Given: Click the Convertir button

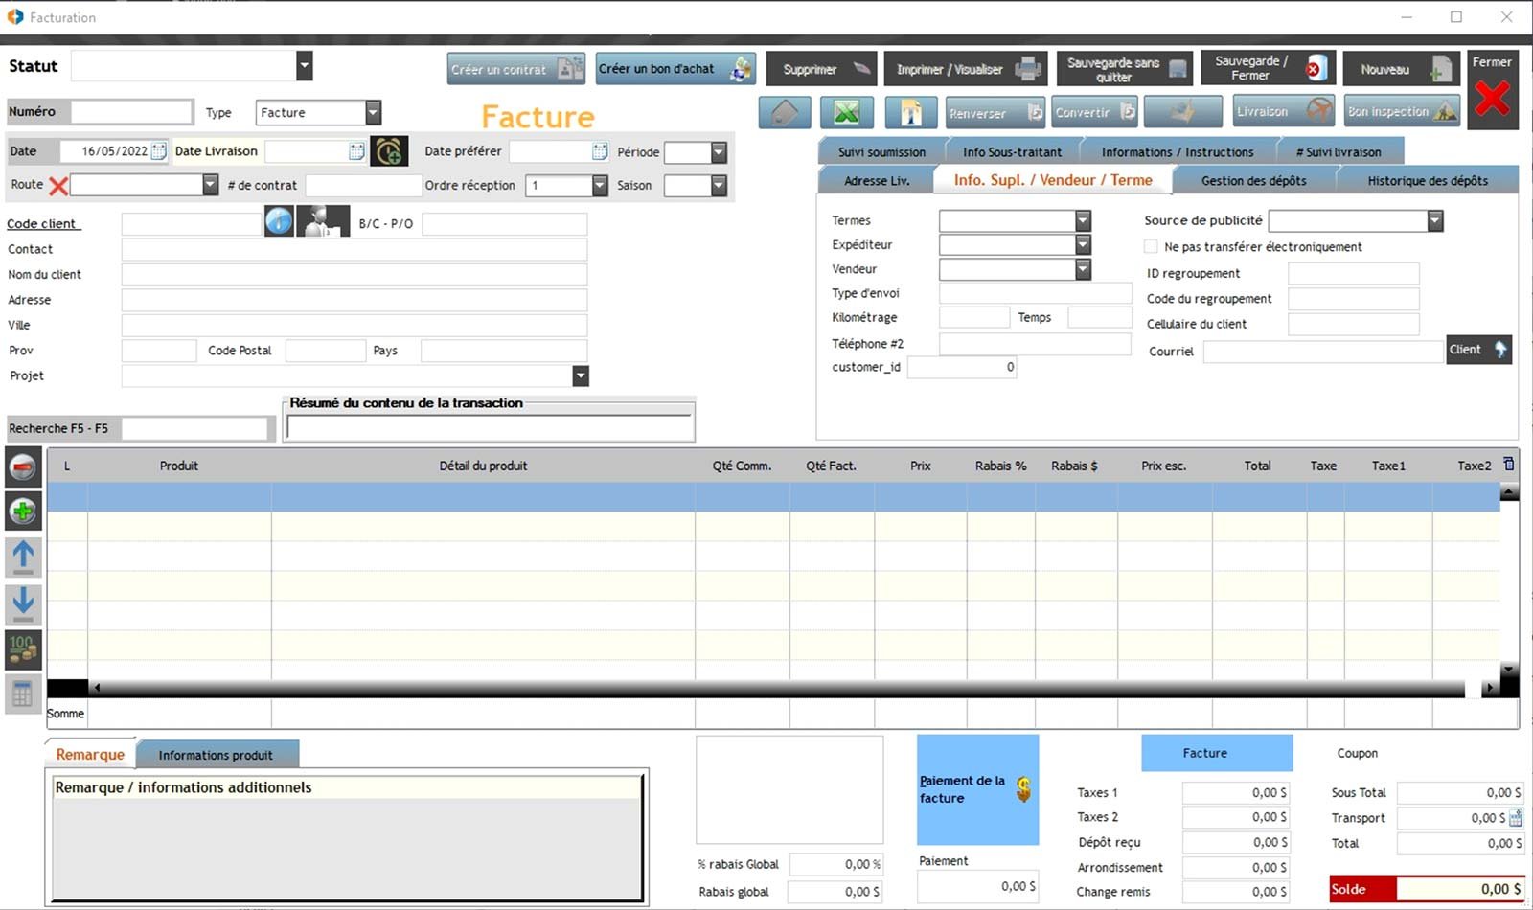Looking at the screenshot, I should 1093,112.
